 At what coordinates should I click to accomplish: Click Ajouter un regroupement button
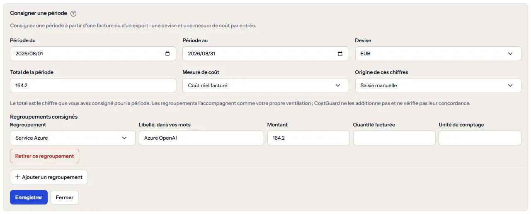49,177
